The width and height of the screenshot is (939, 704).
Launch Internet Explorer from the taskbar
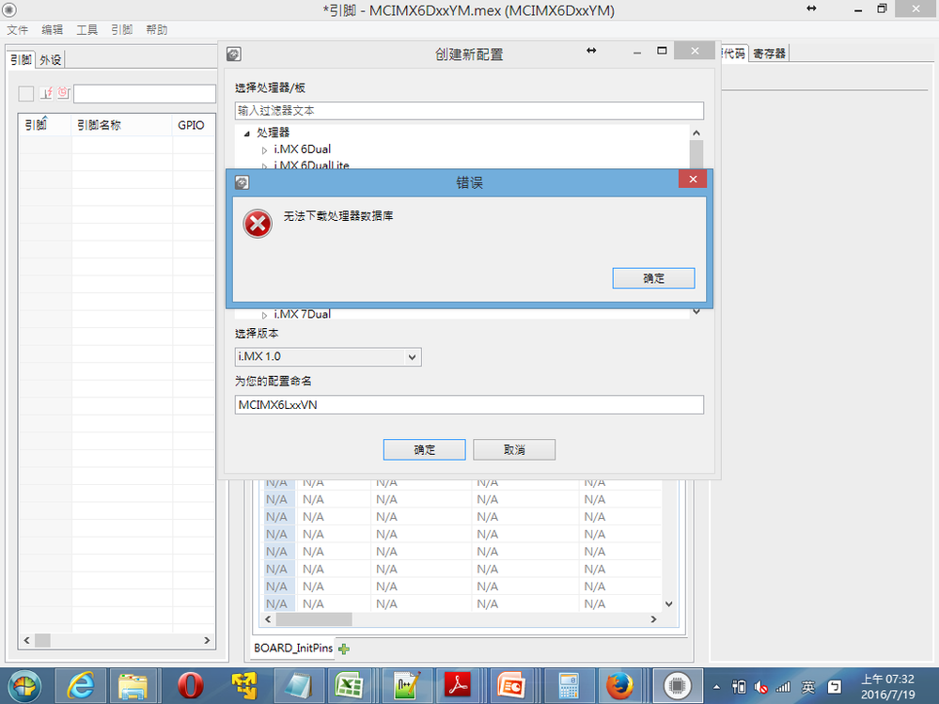pos(80,685)
